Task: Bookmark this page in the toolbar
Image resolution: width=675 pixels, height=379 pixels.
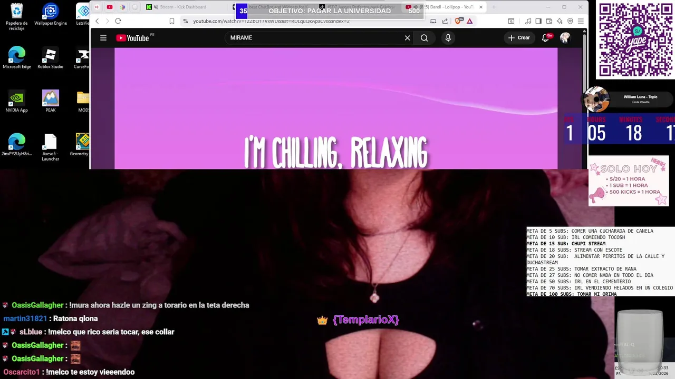Action: (172, 21)
